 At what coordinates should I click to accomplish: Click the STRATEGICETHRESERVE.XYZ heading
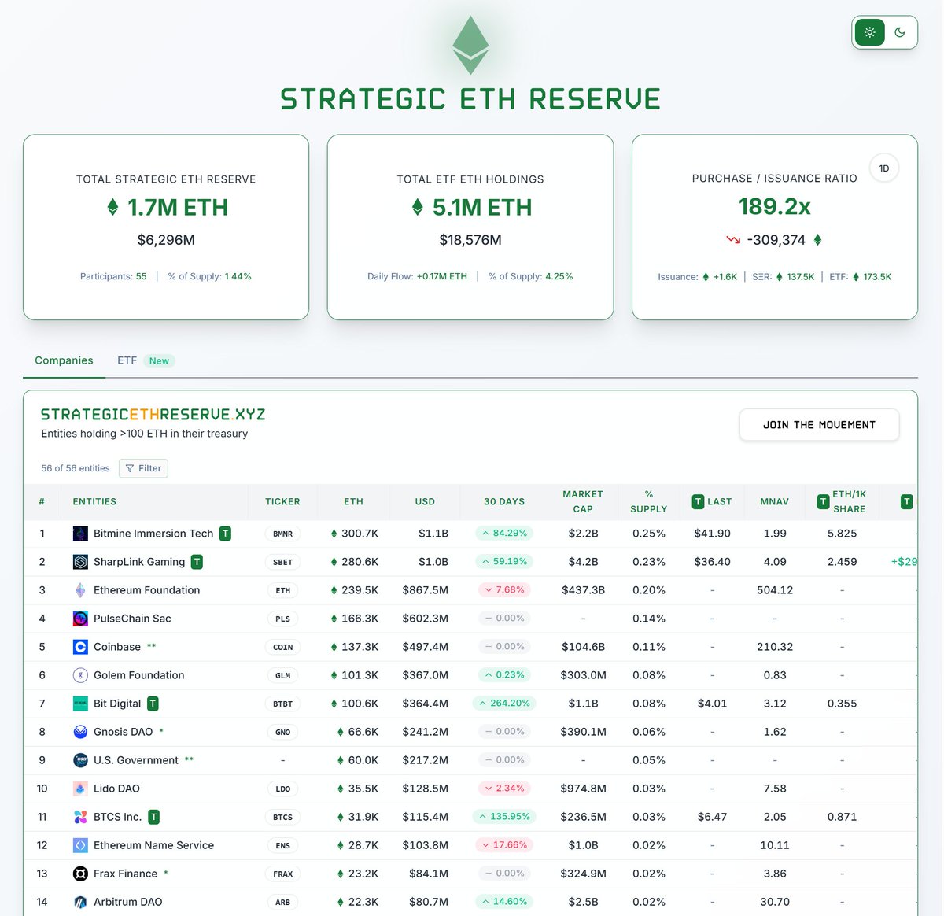coord(153,414)
